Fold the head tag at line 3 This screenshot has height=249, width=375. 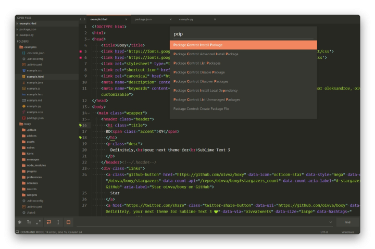(x=90, y=39)
